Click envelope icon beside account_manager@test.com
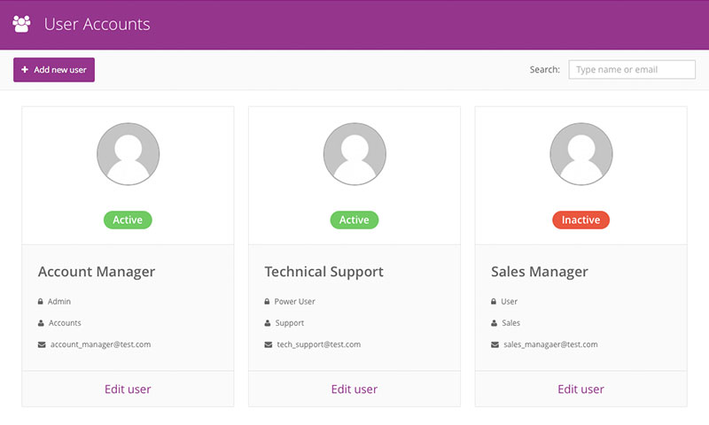This screenshot has width=709, height=425. point(42,344)
